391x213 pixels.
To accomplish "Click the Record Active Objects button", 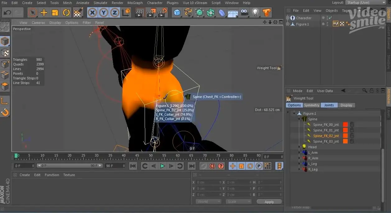I will tap(203, 166).
